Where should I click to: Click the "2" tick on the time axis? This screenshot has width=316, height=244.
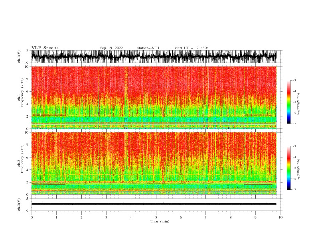(x=81, y=217)
